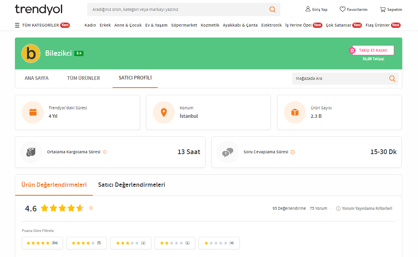The image size is (418, 257).
Task: Click info icon beside Ortalama Kargolama Süresi
Action: click(105, 152)
